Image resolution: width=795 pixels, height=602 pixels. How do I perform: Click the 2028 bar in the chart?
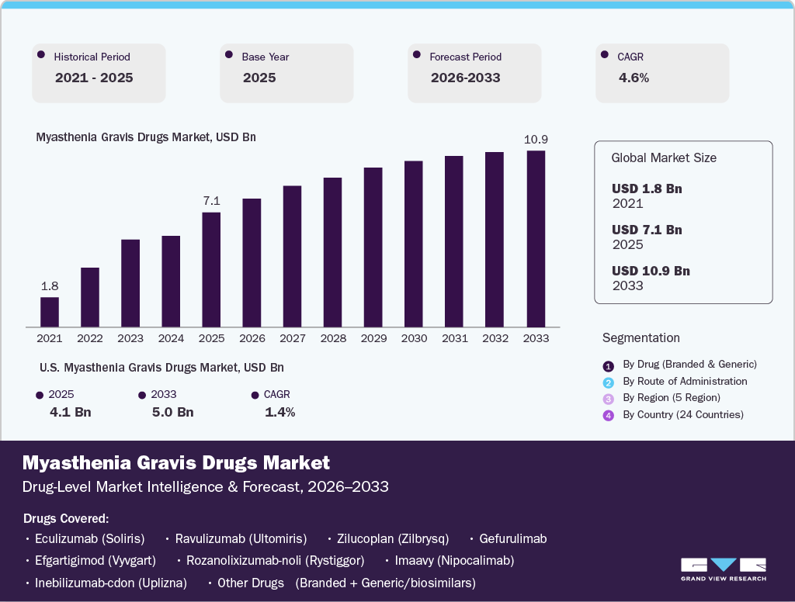point(332,252)
